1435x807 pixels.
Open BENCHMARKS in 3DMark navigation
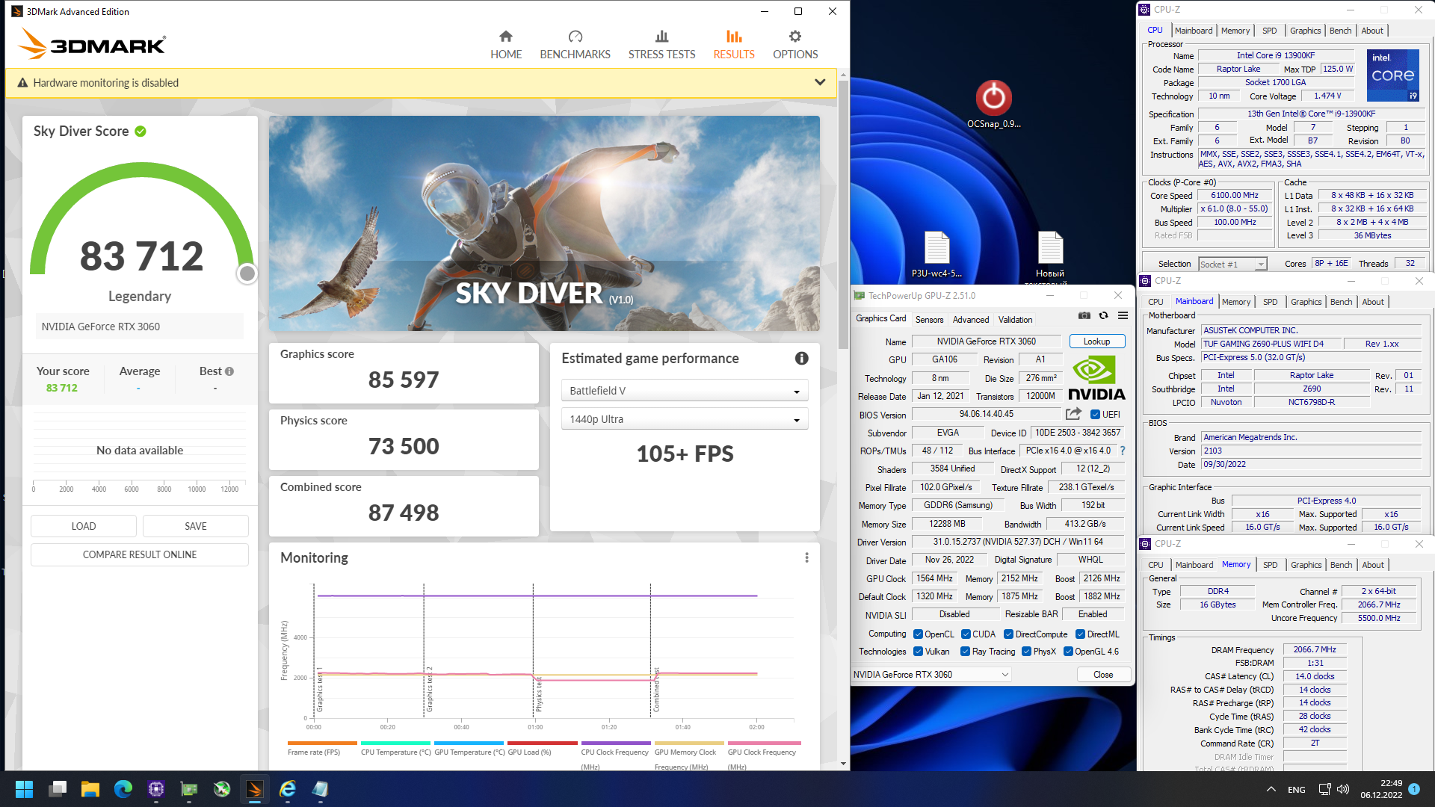tap(575, 45)
